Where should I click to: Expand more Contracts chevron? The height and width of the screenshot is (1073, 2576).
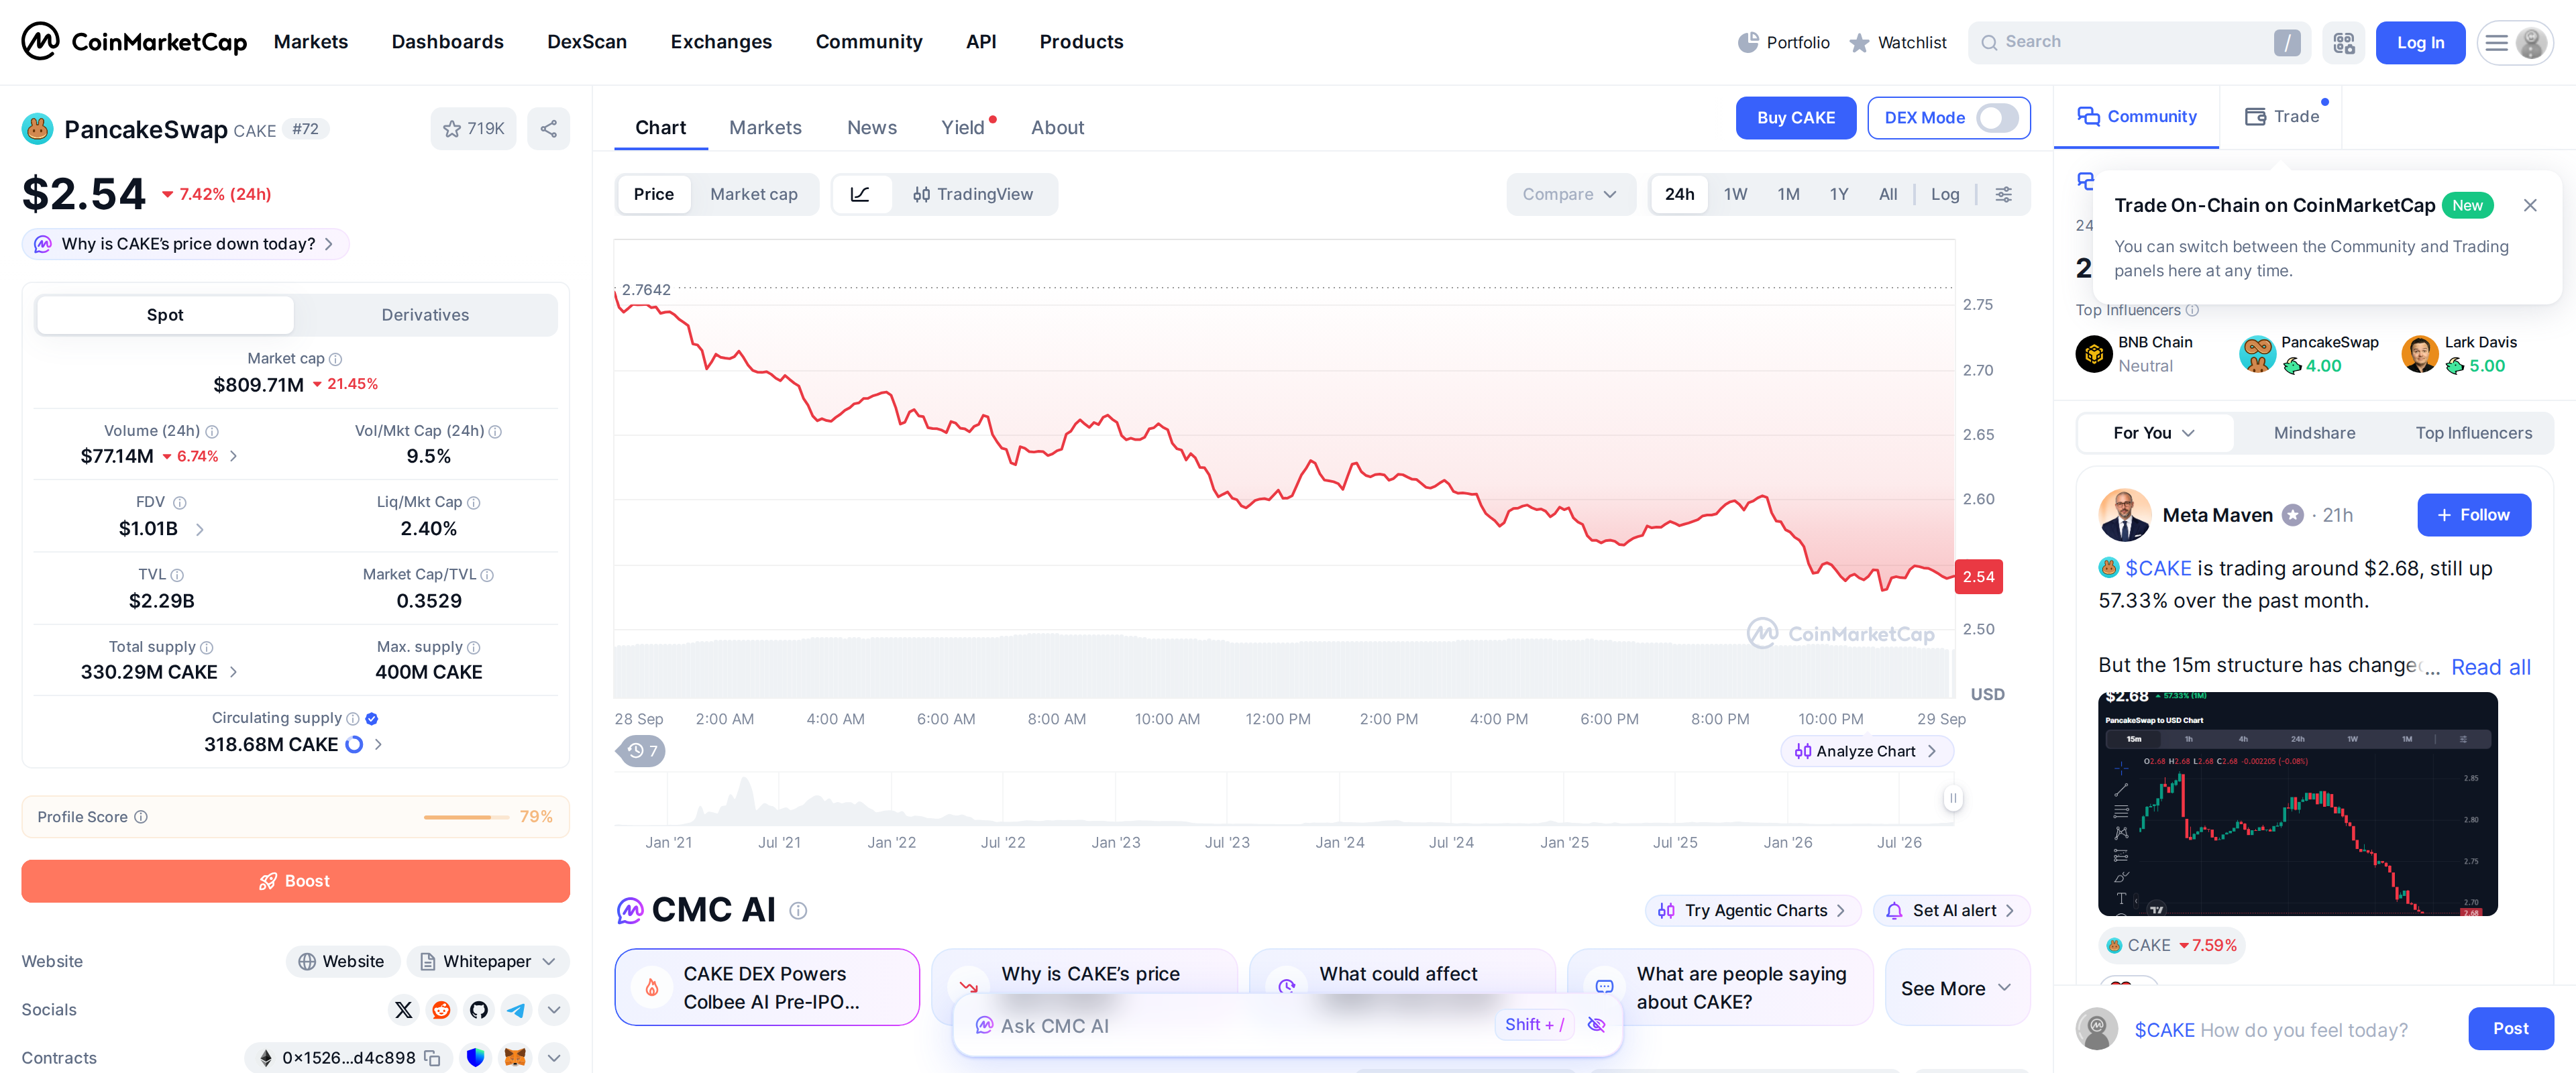(554, 1058)
